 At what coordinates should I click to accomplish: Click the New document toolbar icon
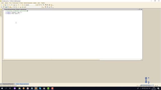(2, 5)
